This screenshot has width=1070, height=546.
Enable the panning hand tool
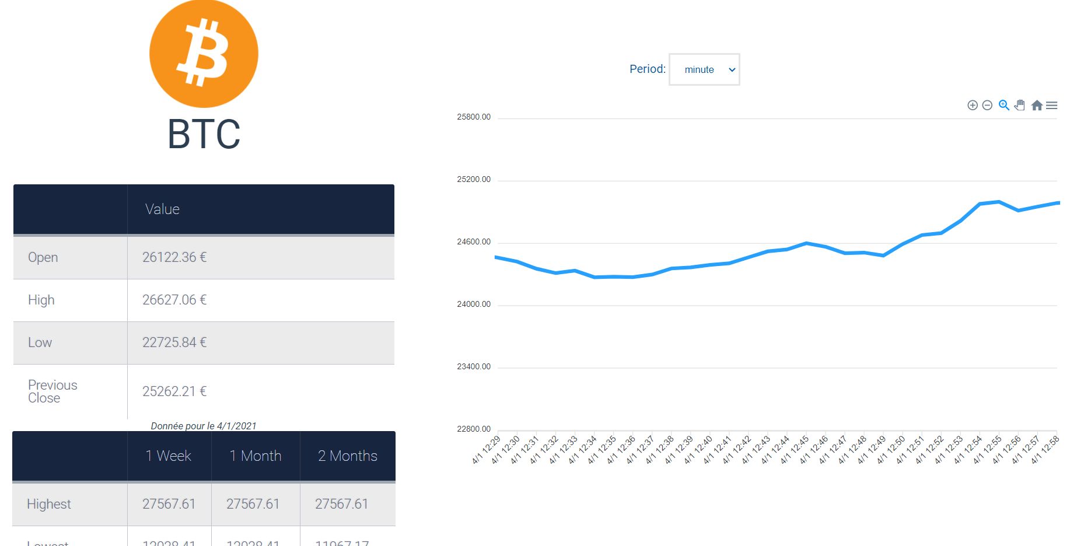click(1019, 106)
